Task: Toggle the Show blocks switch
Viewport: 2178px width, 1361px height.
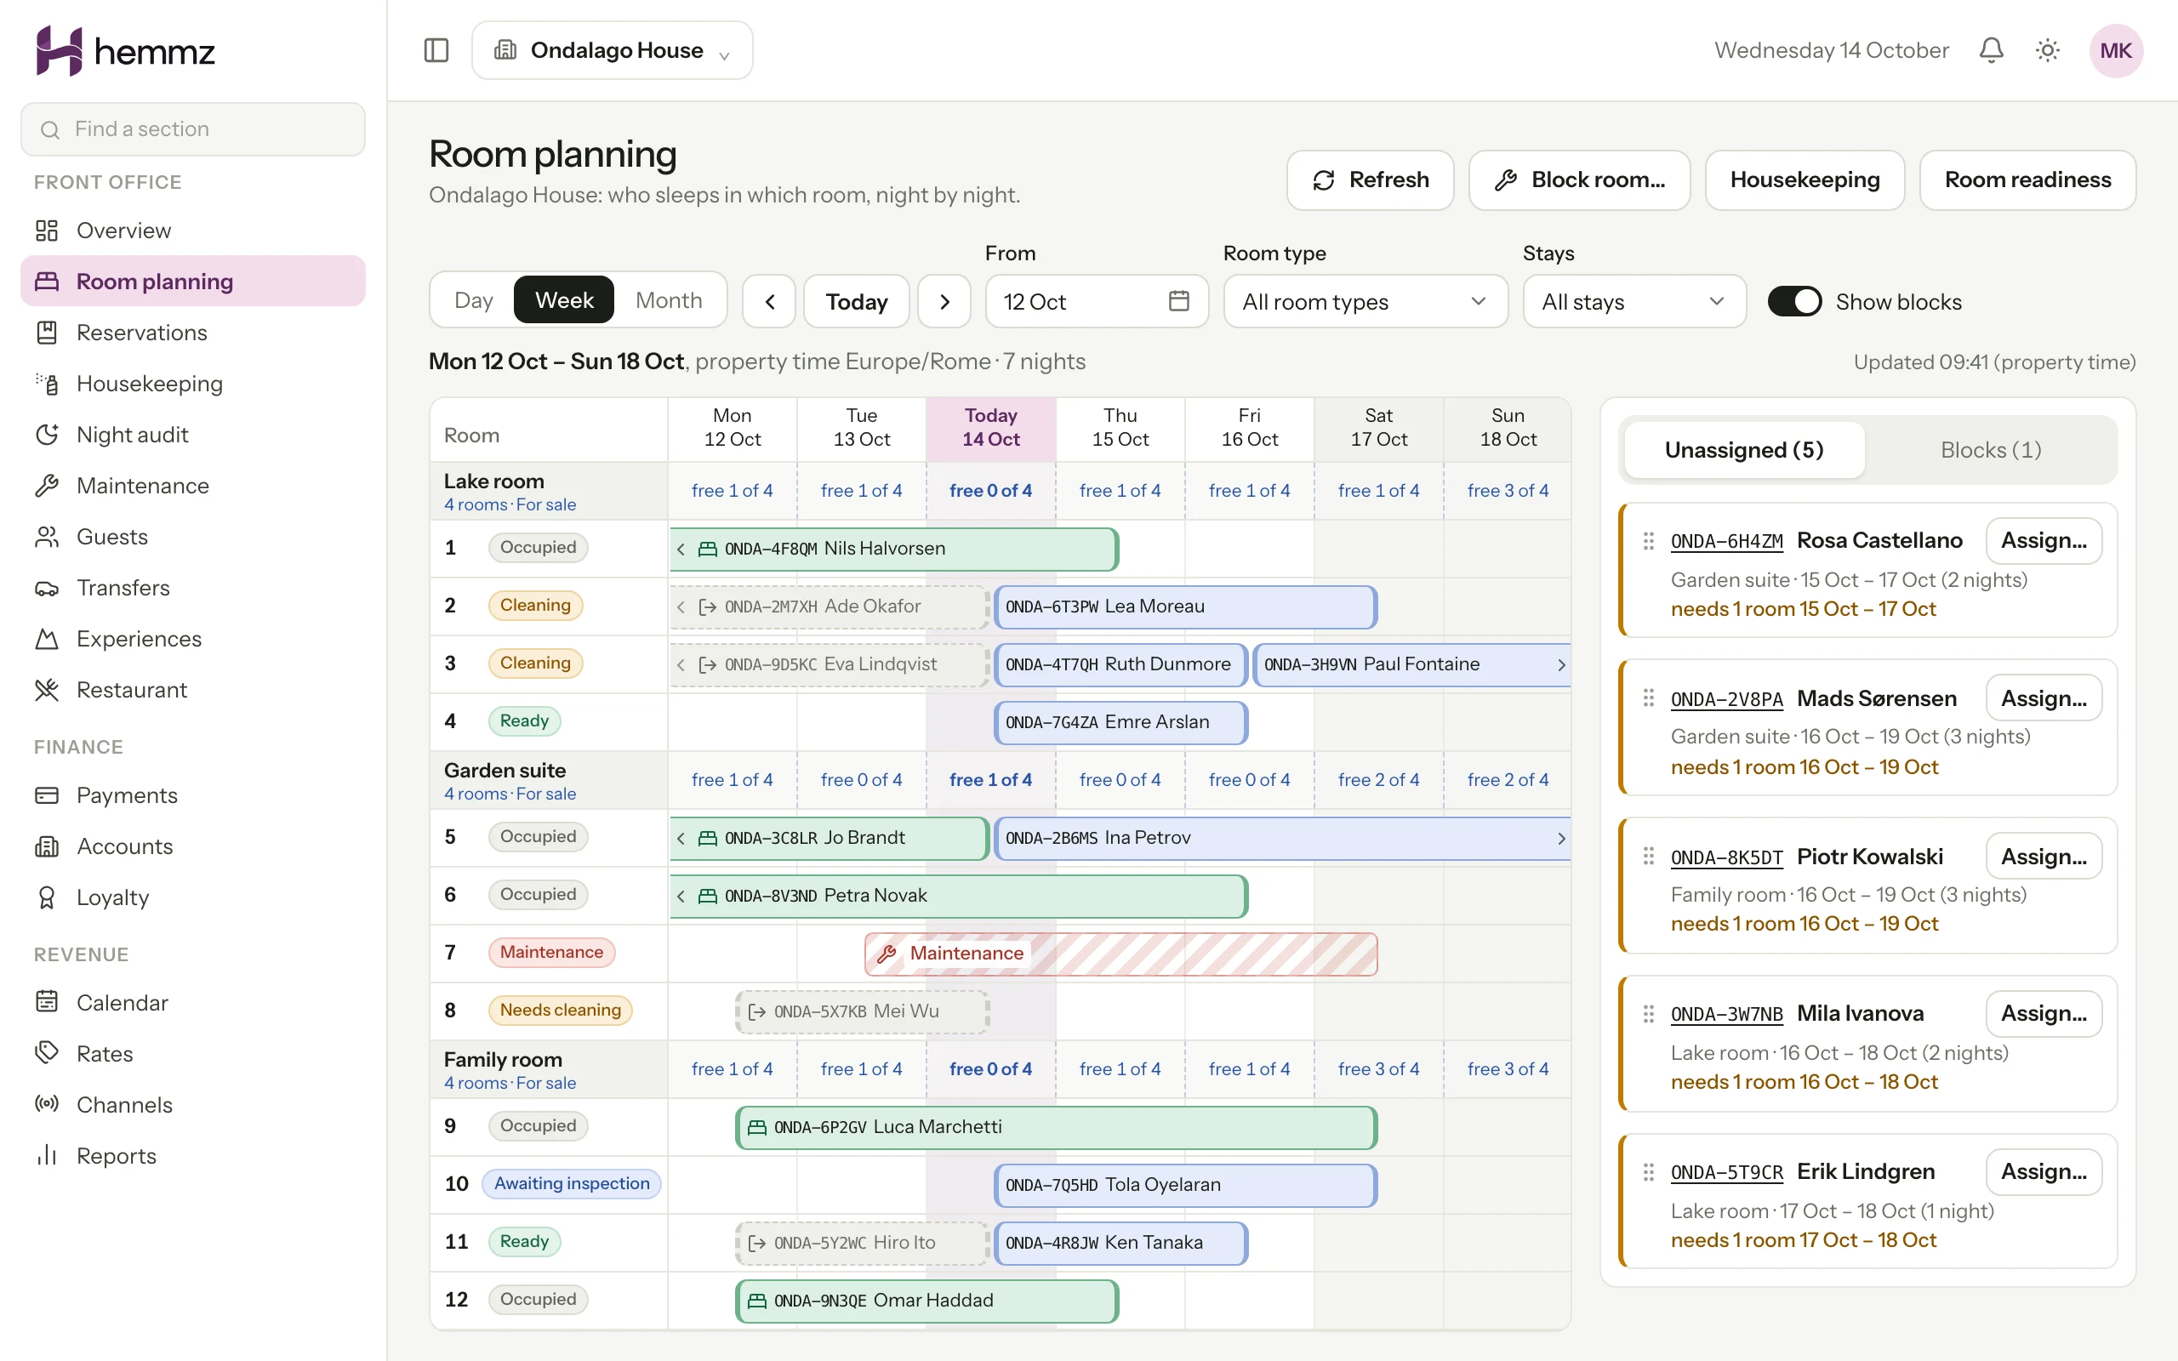Action: (x=1794, y=301)
